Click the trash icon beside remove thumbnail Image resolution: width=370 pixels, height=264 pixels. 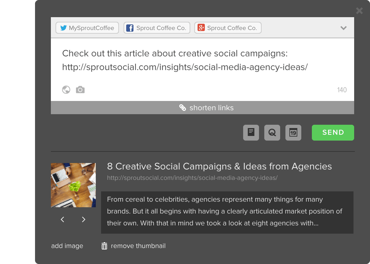click(104, 246)
